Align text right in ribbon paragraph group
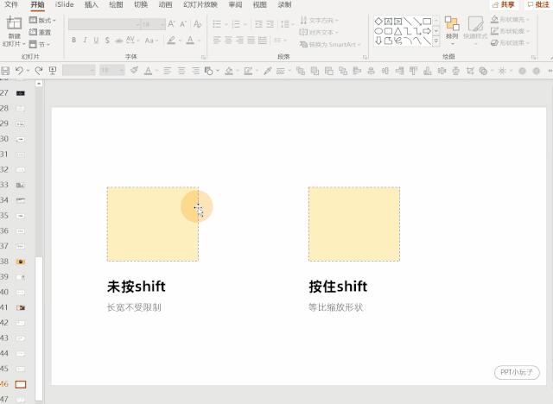553x404 pixels. pyautogui.click(x=239, y=41)
